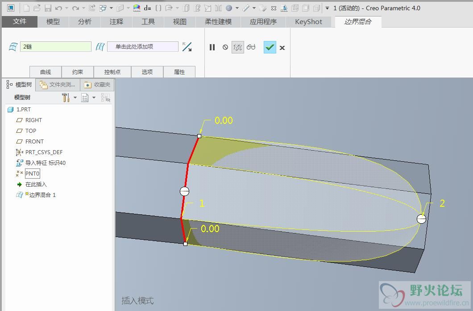
Task: Switch to the 文件夹浏览器 navigator tab
Action: [x=58, y=85]
